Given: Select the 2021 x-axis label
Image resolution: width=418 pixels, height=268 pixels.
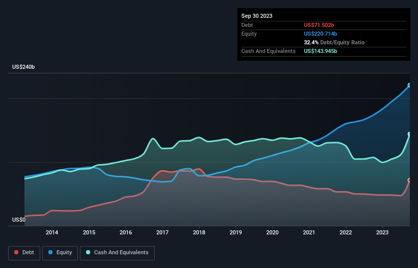Looking at the screenshot, I should tap(309, 232).
